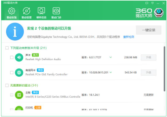Click 无需更新的驱动 (3个) heading

click(24, 85)
